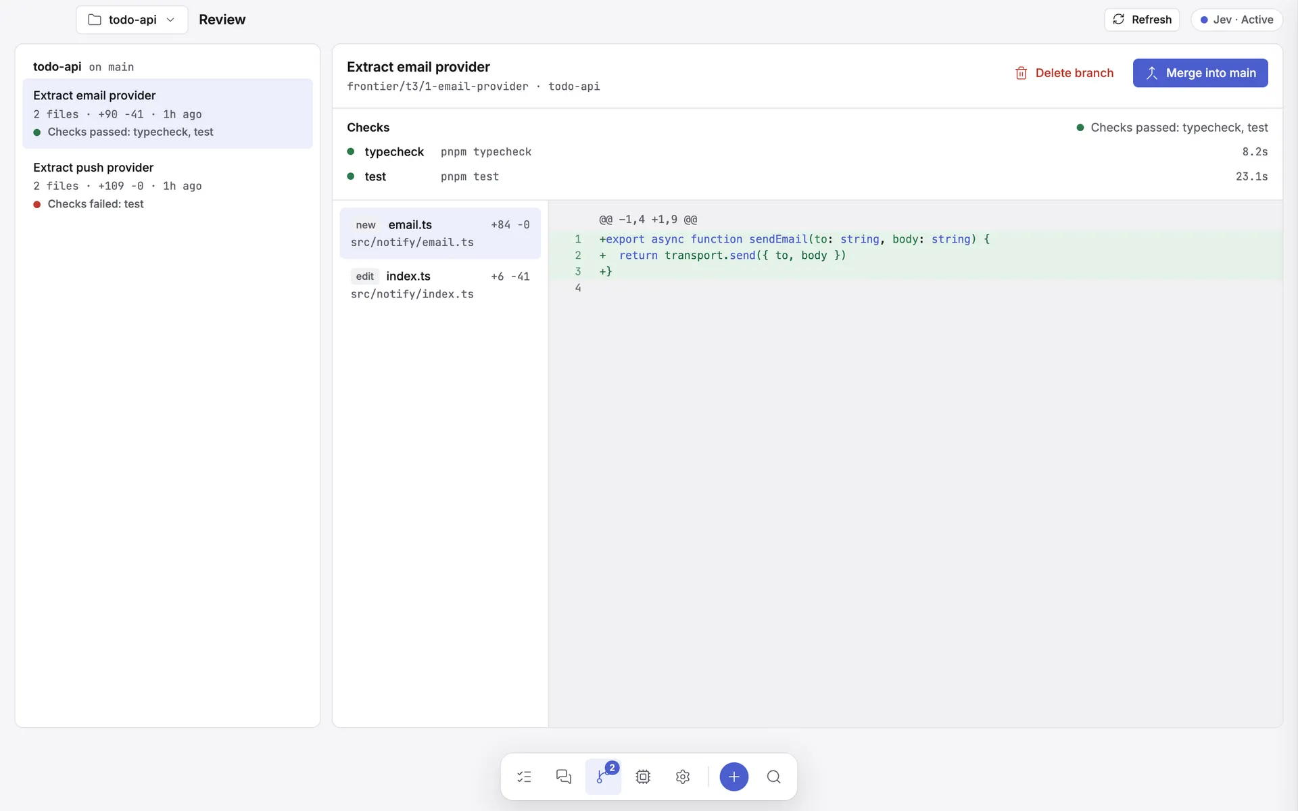Click the 23.1s test duration

pos(1251,176)
